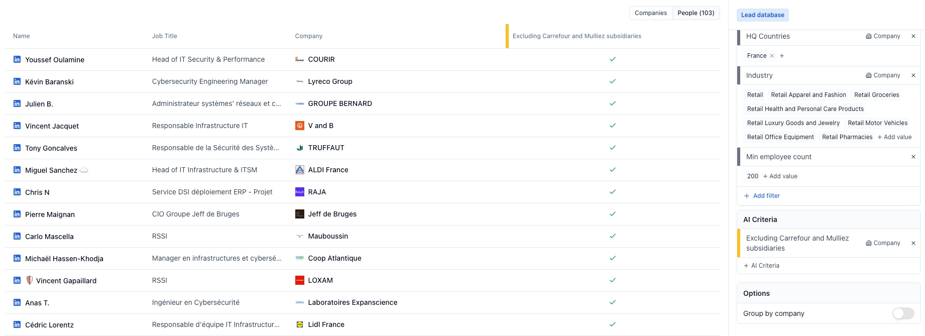Sort by Name column header

pos(22,36)
